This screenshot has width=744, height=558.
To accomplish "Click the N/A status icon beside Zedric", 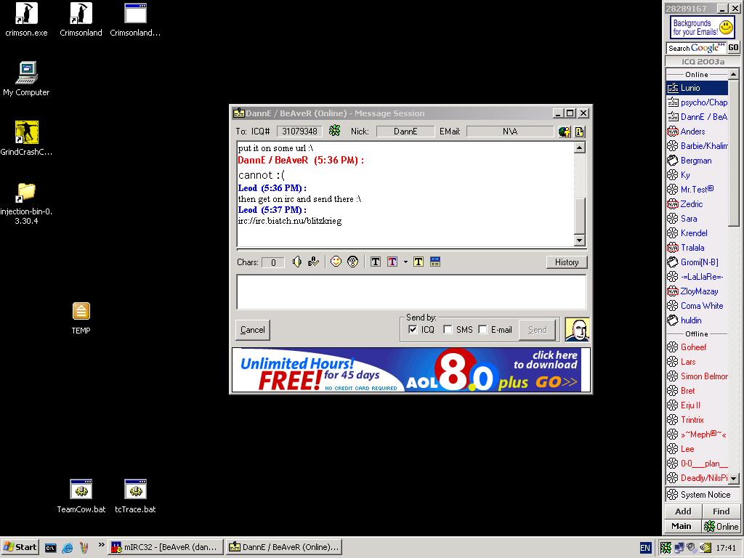I will 673,204.
